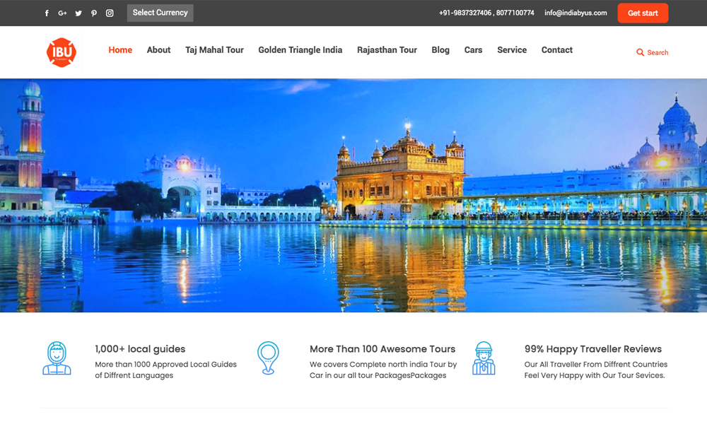Click the Pinterest icon
Image resolution: width=707 pixels, height=424 pixels.
93,13
